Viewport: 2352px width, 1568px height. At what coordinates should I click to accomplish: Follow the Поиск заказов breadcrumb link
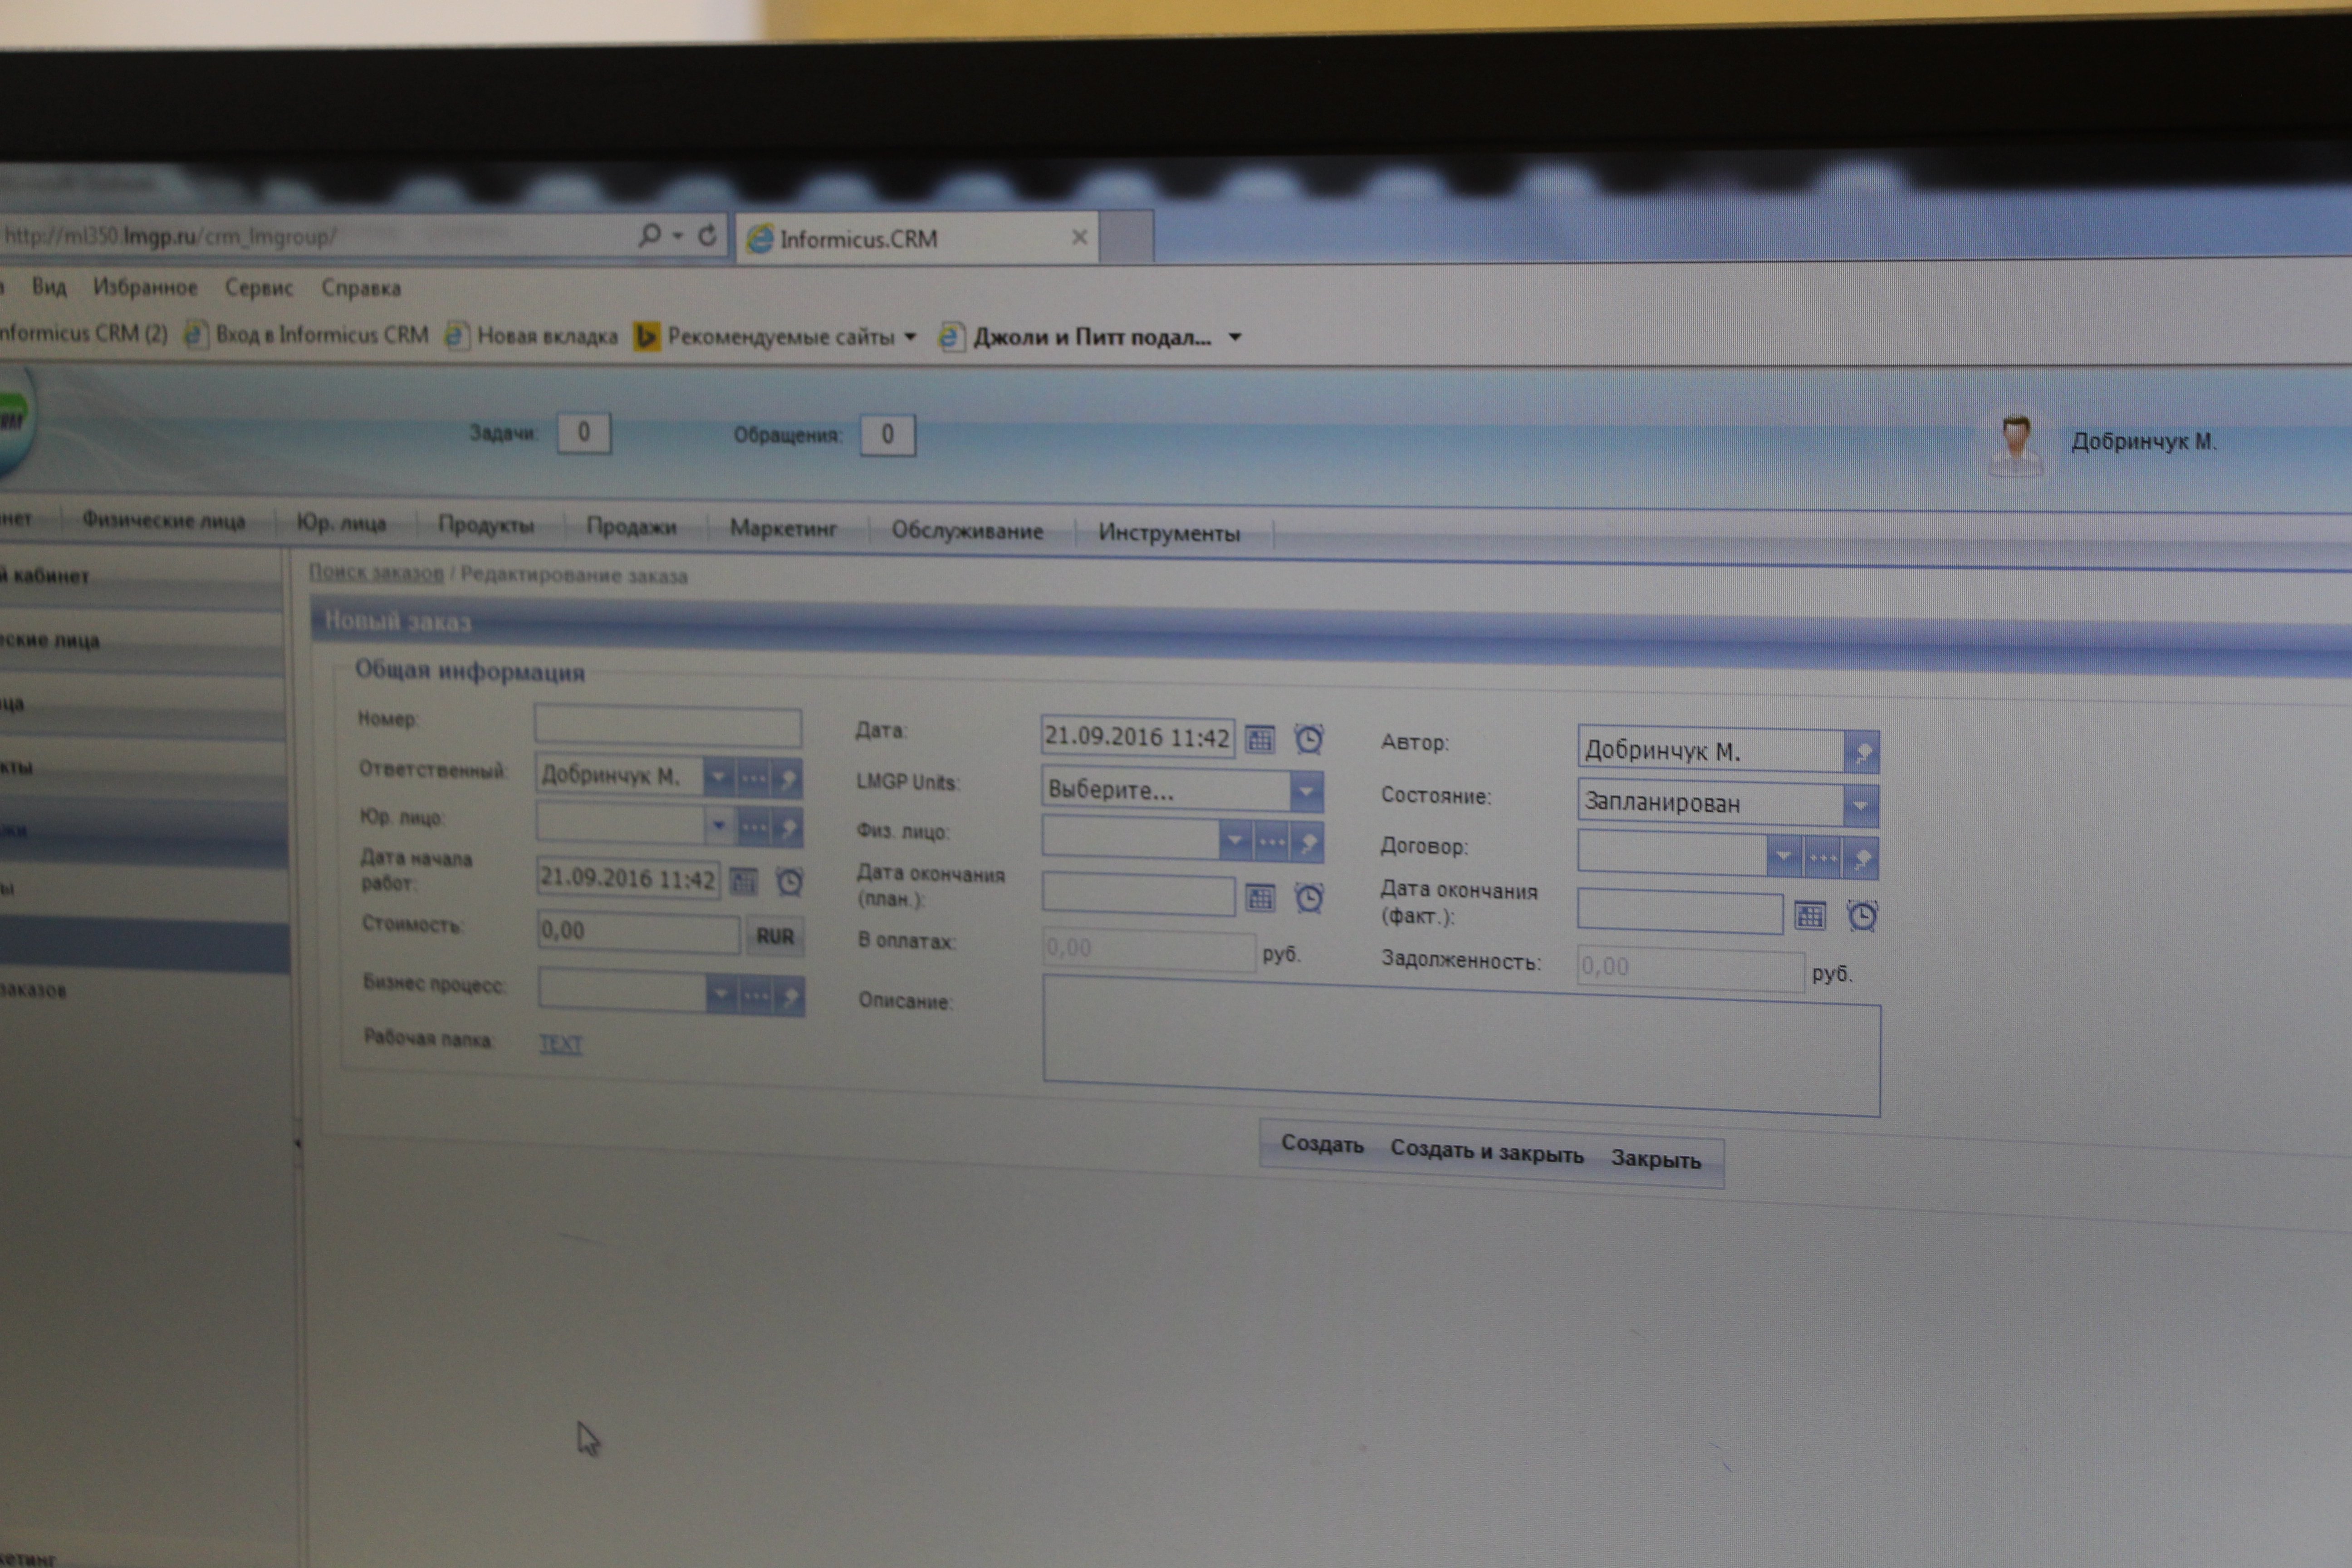(x=376, y=573)
